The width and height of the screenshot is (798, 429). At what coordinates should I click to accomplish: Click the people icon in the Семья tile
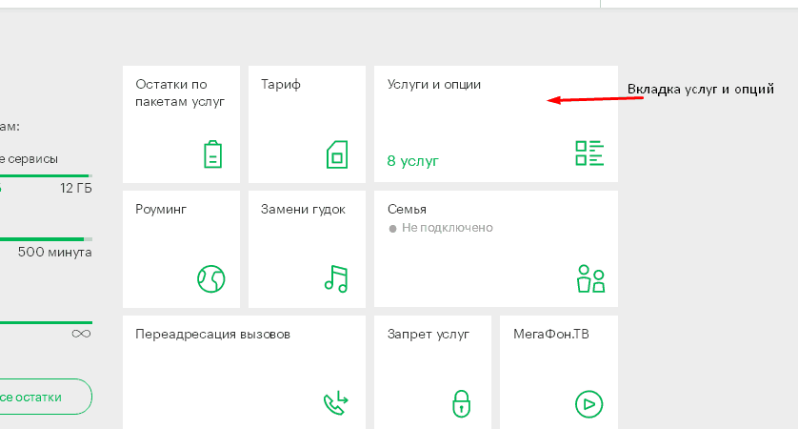tap(590, 278)
